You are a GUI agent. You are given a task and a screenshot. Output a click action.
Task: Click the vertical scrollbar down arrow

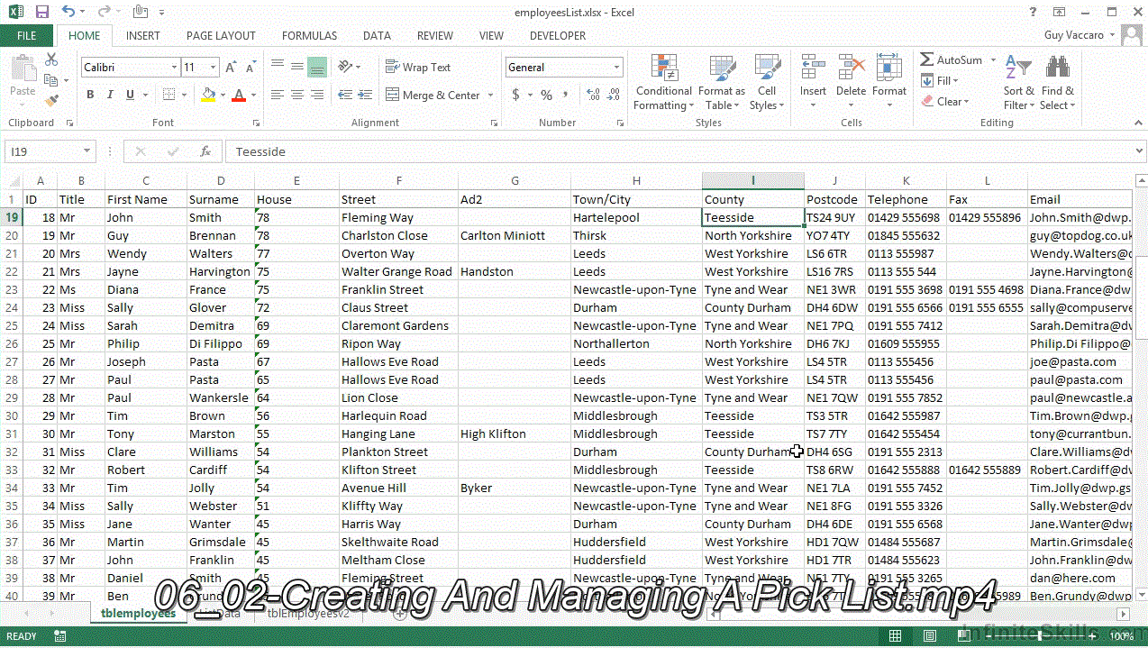click(x=1140, y=595)
